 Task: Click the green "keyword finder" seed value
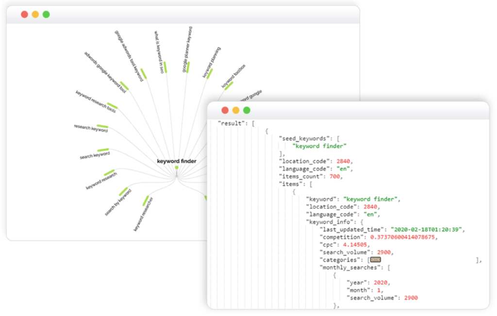point(319,146)
